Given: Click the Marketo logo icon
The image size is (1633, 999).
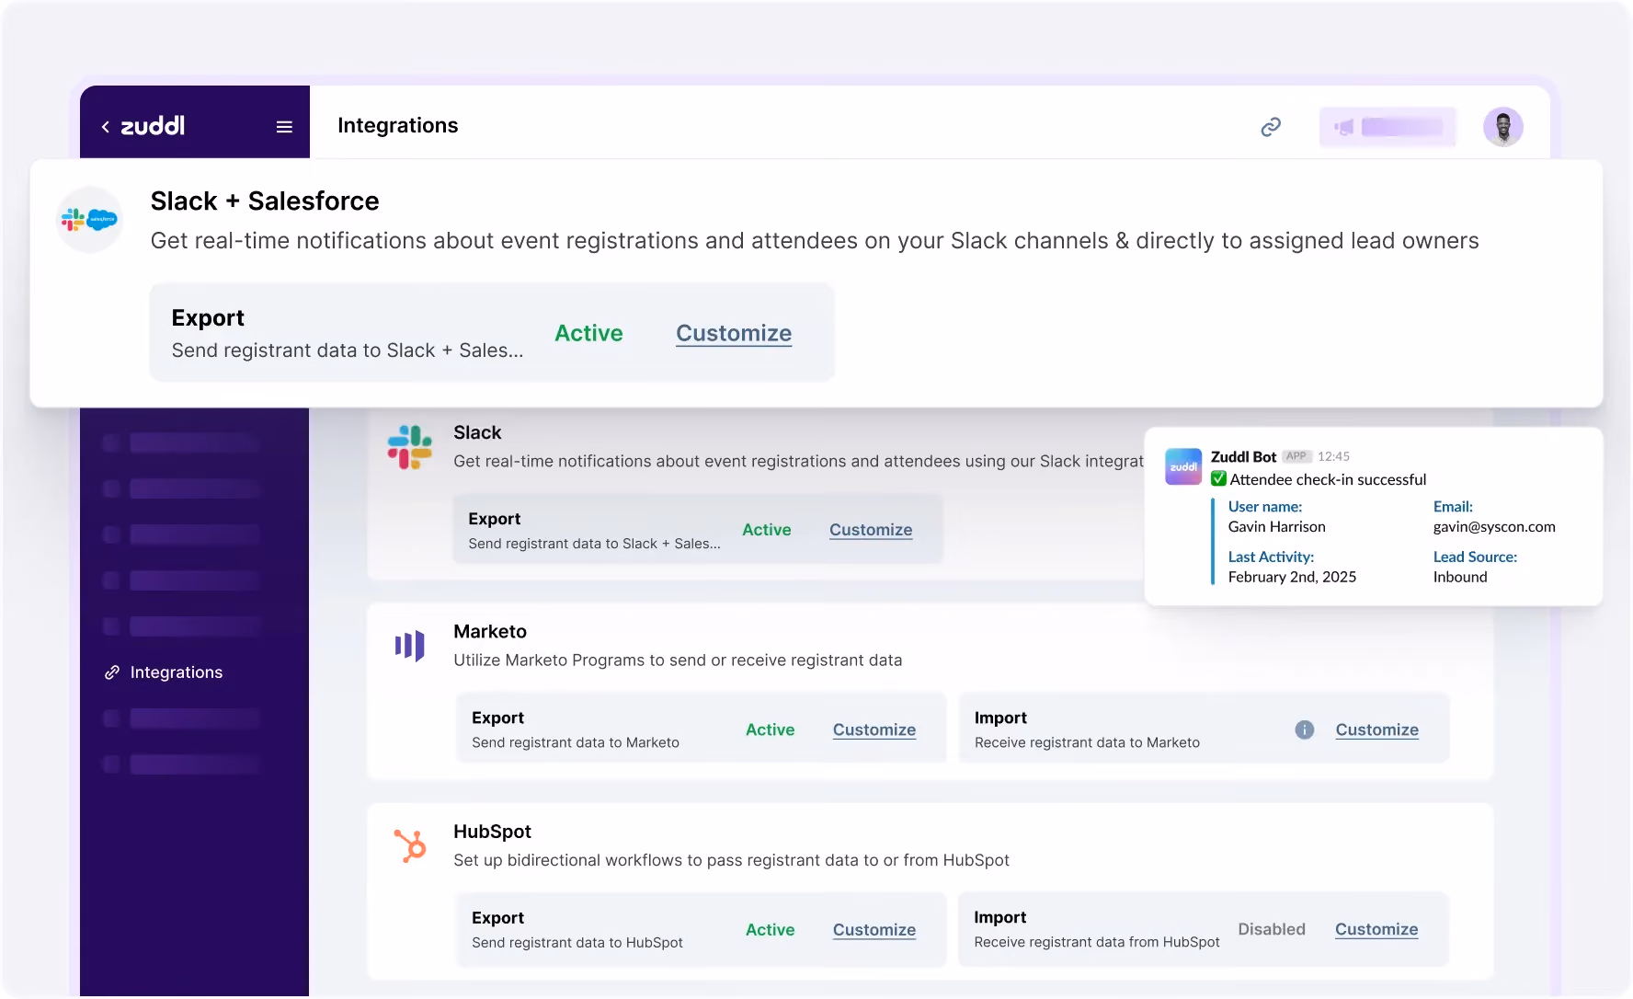Looking at the screenshot, I should coord(409,646).
